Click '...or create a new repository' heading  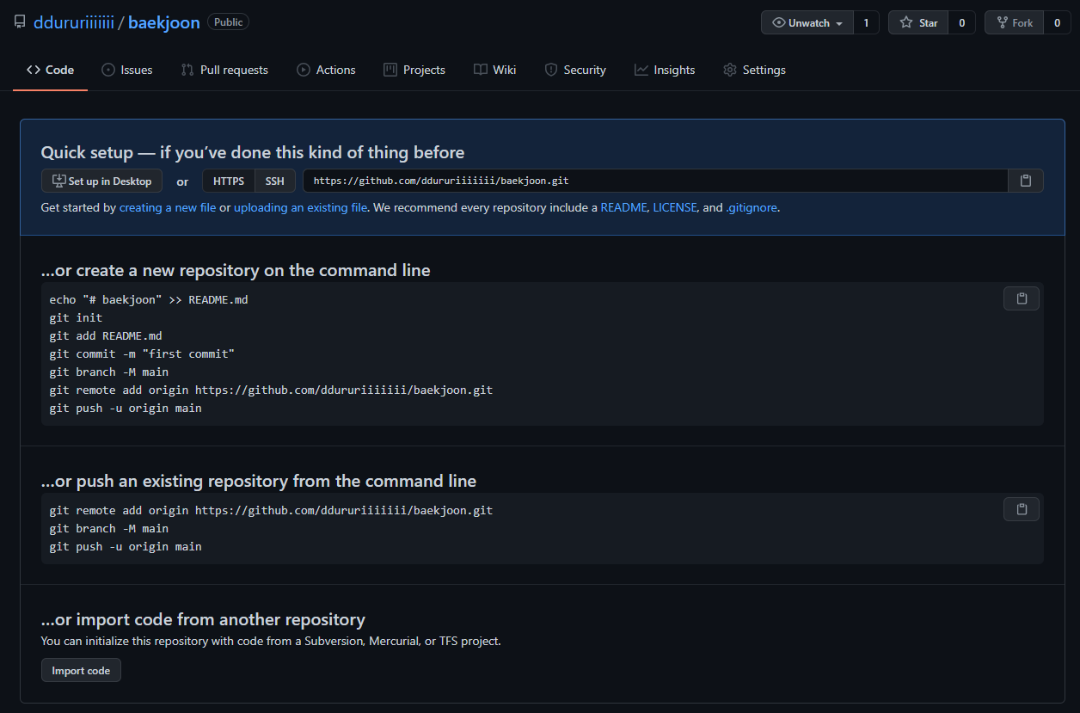[236, 270]
